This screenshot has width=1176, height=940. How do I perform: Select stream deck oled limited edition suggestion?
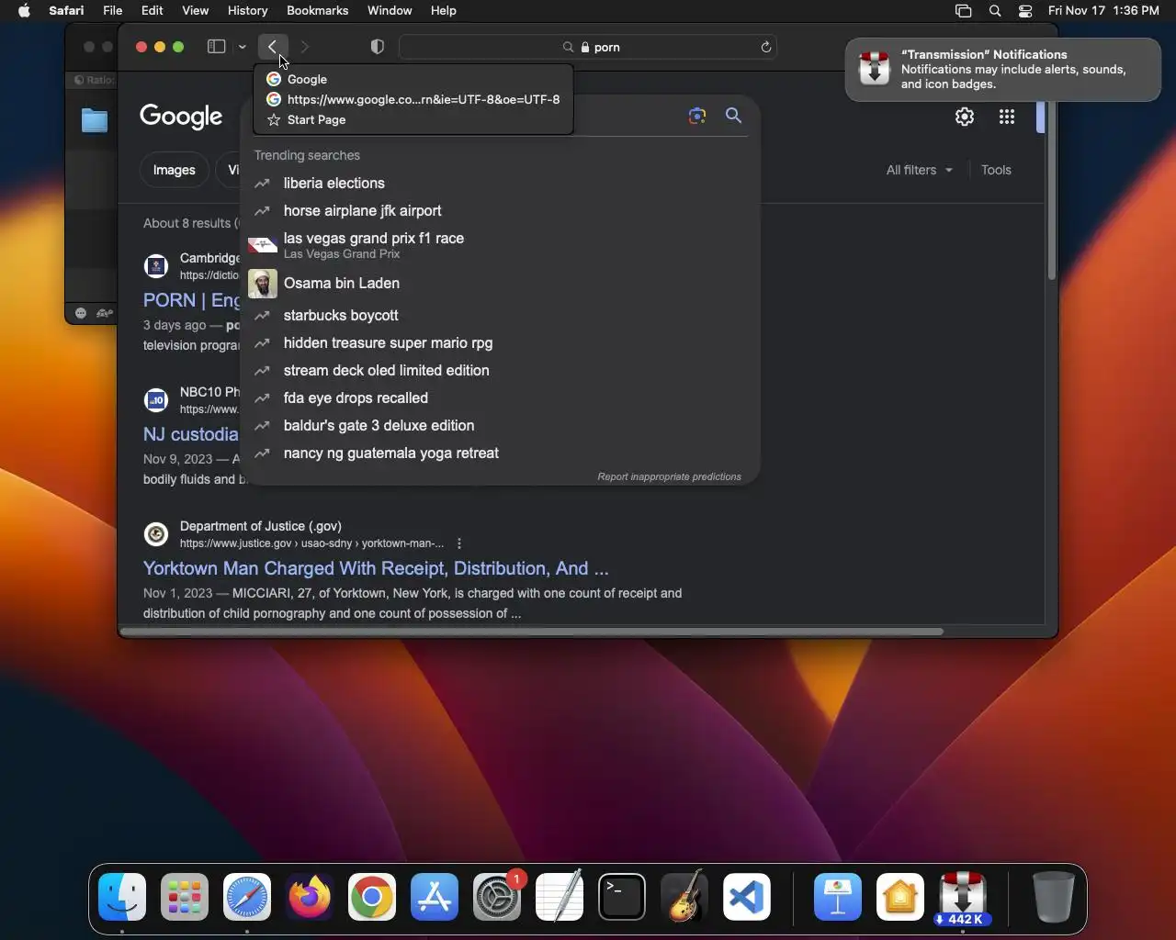tap(501, 370)
